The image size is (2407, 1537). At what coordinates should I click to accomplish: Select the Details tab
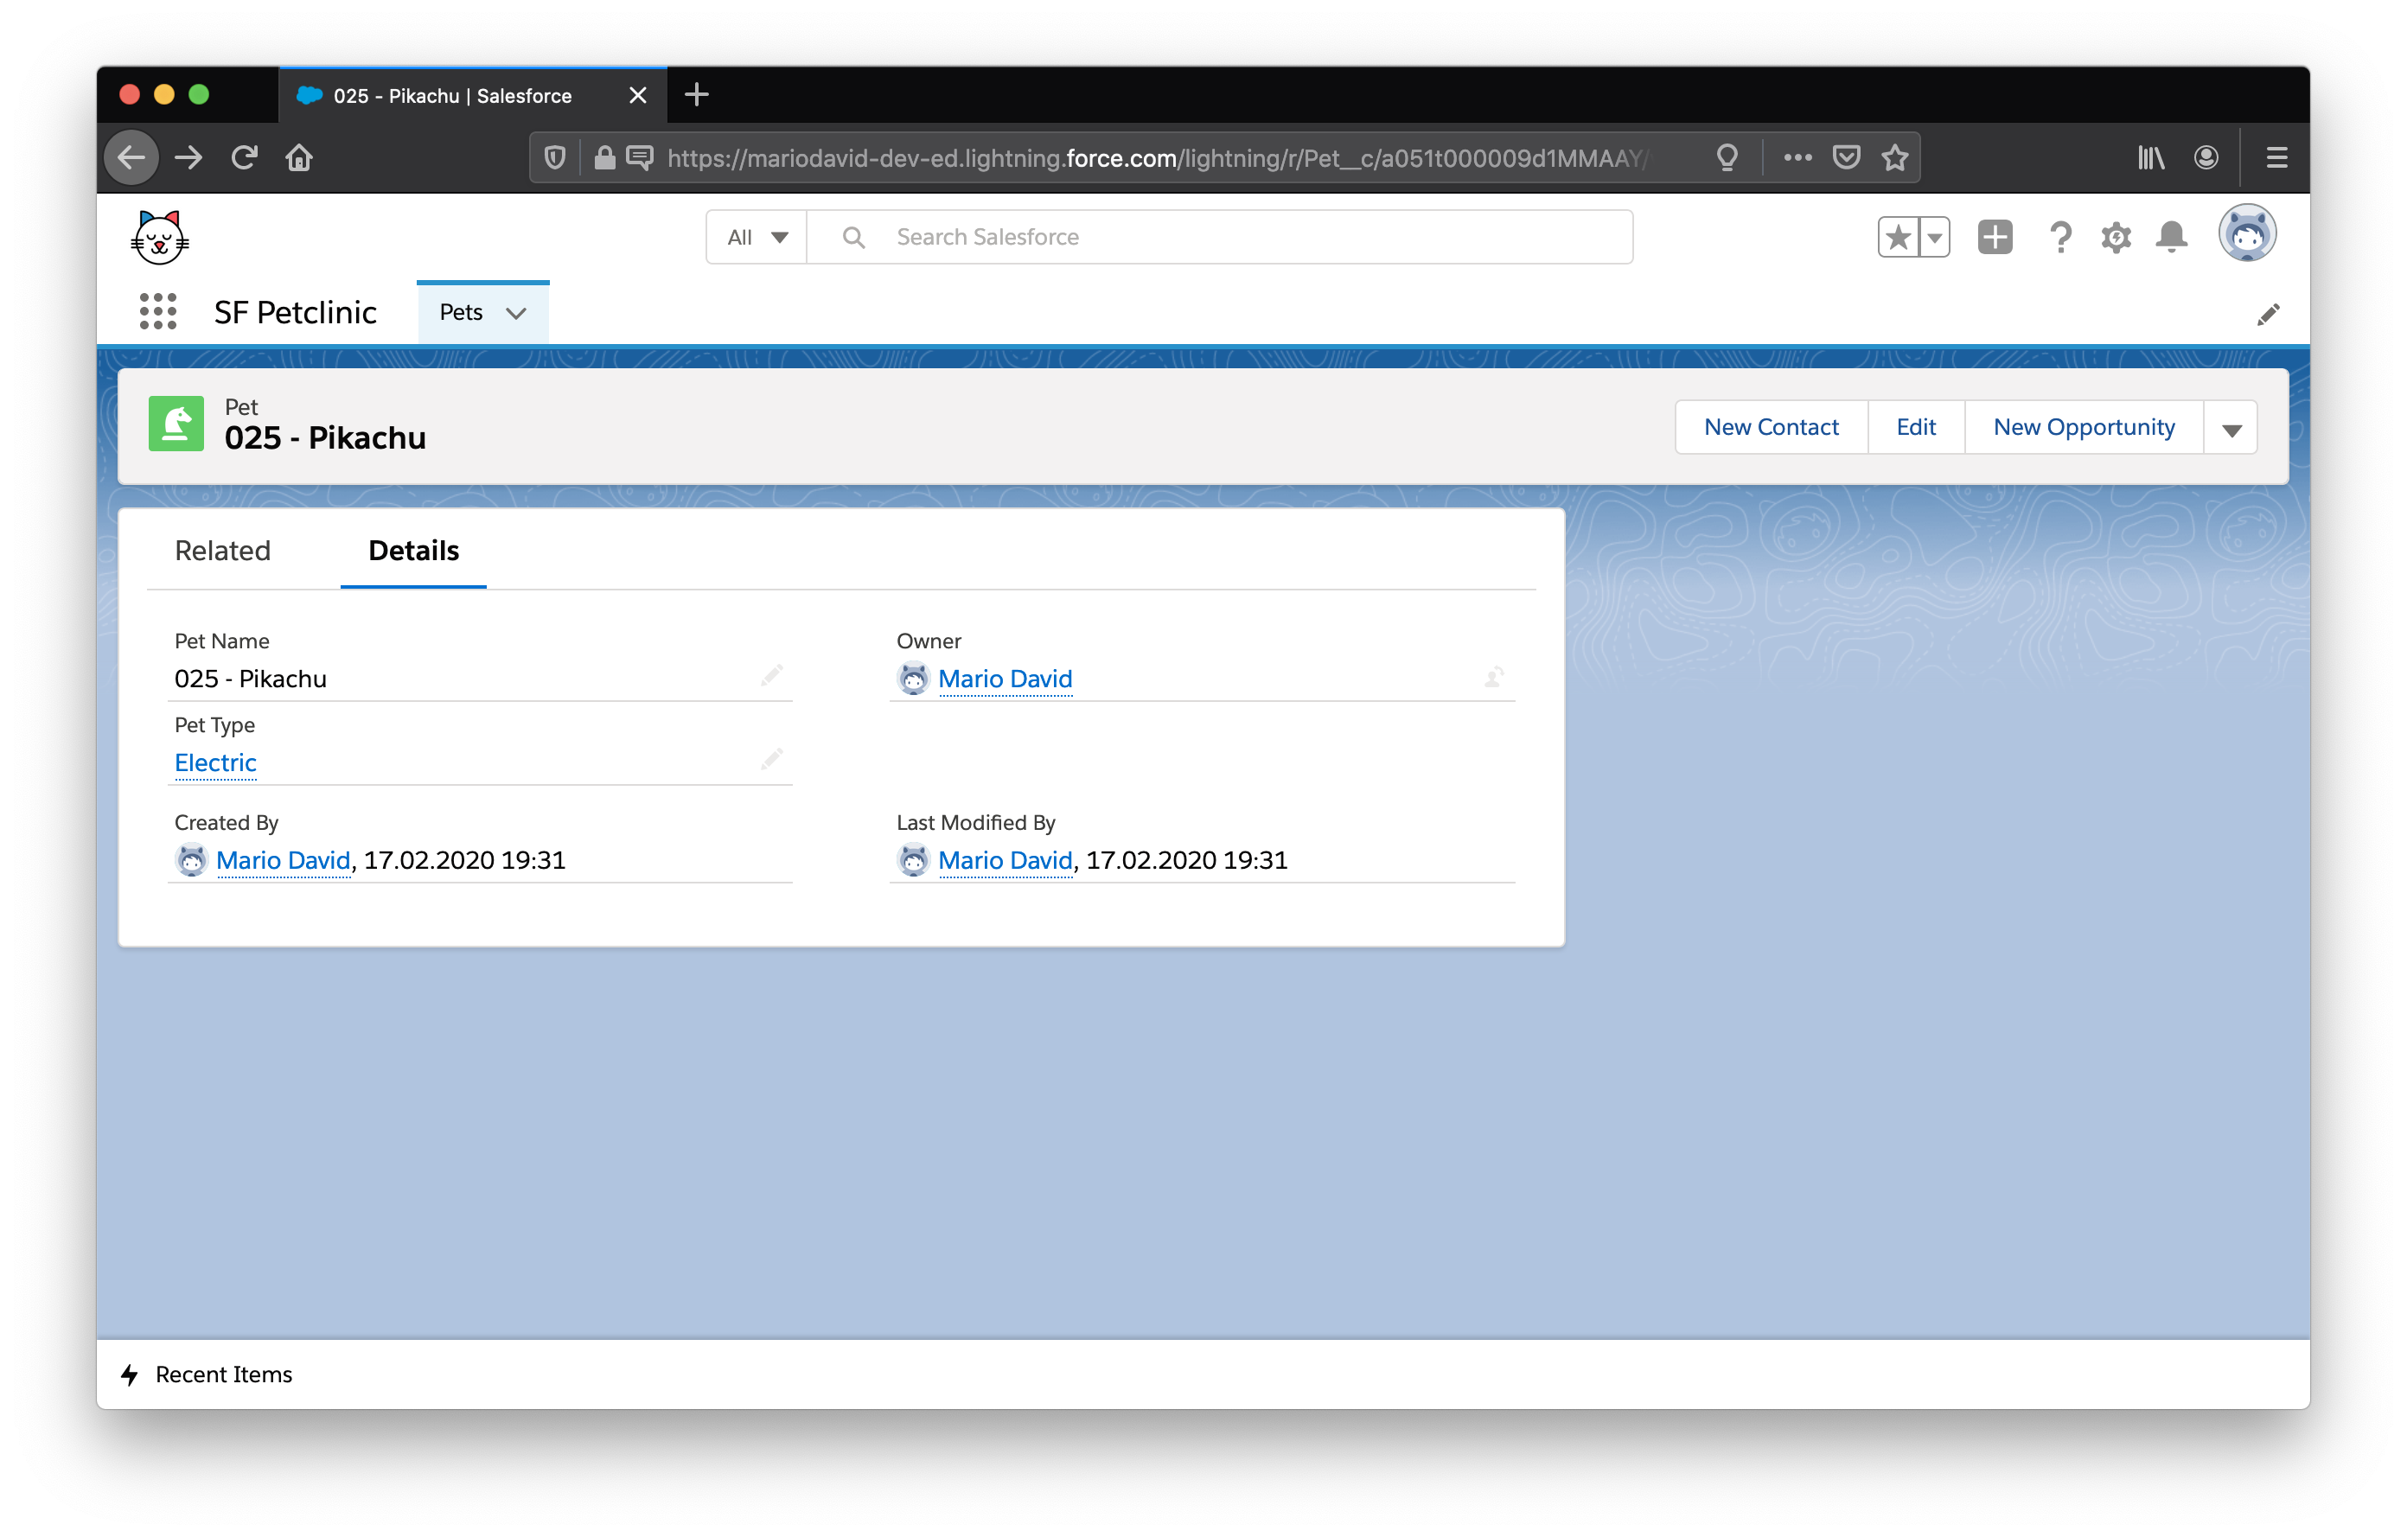414,551
